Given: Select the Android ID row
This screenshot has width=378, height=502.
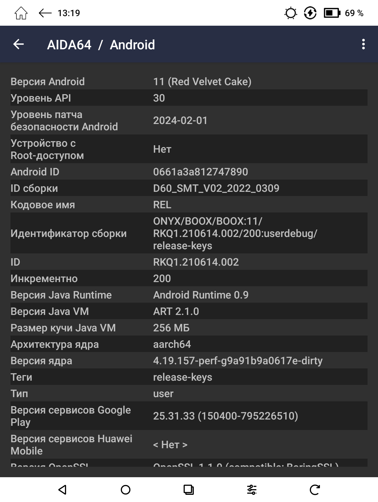Looking at the screenshot, I should [189, 172].
